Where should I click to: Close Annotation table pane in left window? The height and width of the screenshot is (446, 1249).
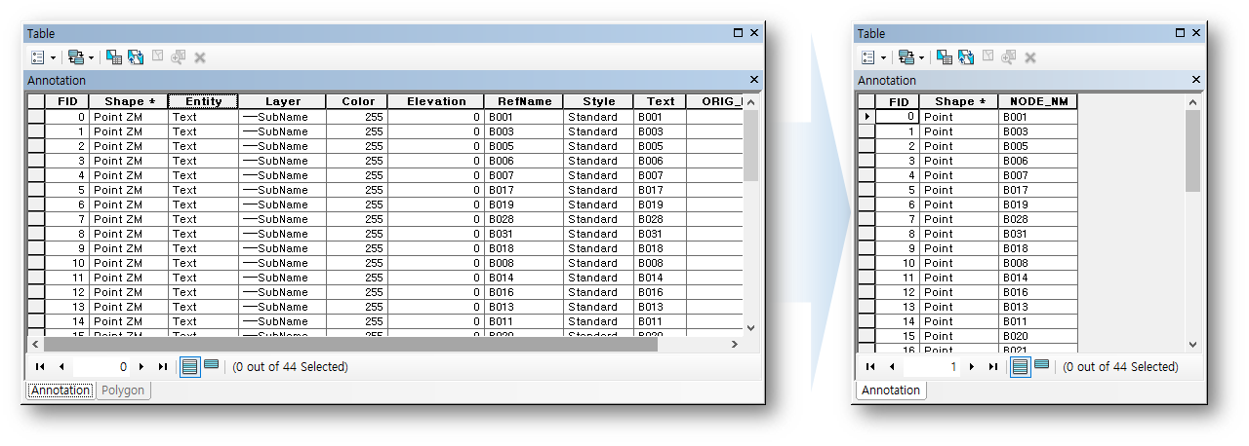coord(753,80)
